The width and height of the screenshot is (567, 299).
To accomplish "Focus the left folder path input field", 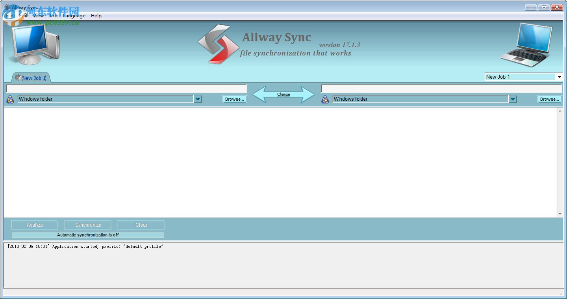I will click(x=126, y=89).
